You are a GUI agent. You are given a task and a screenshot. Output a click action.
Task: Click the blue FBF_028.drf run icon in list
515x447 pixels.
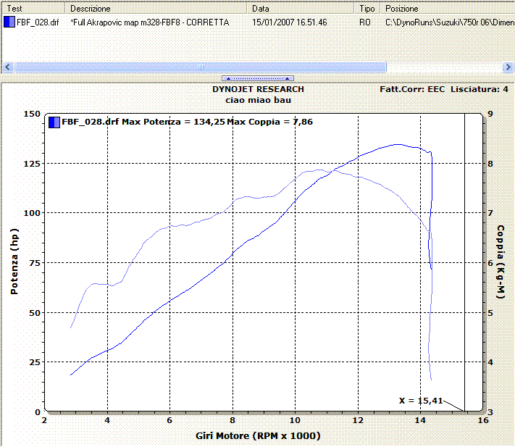click(x=9, y=22)
